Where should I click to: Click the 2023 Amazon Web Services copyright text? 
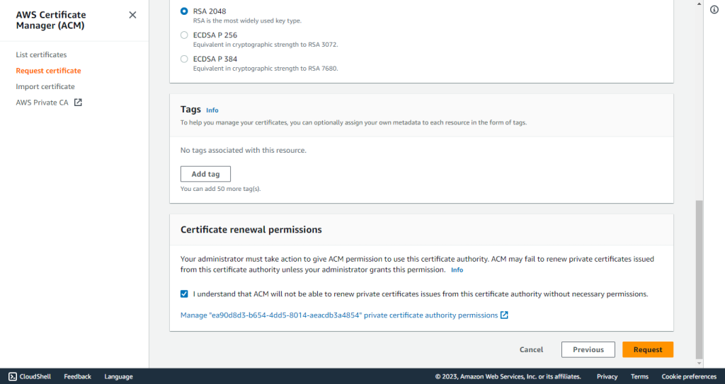click(x=508, y=377)
